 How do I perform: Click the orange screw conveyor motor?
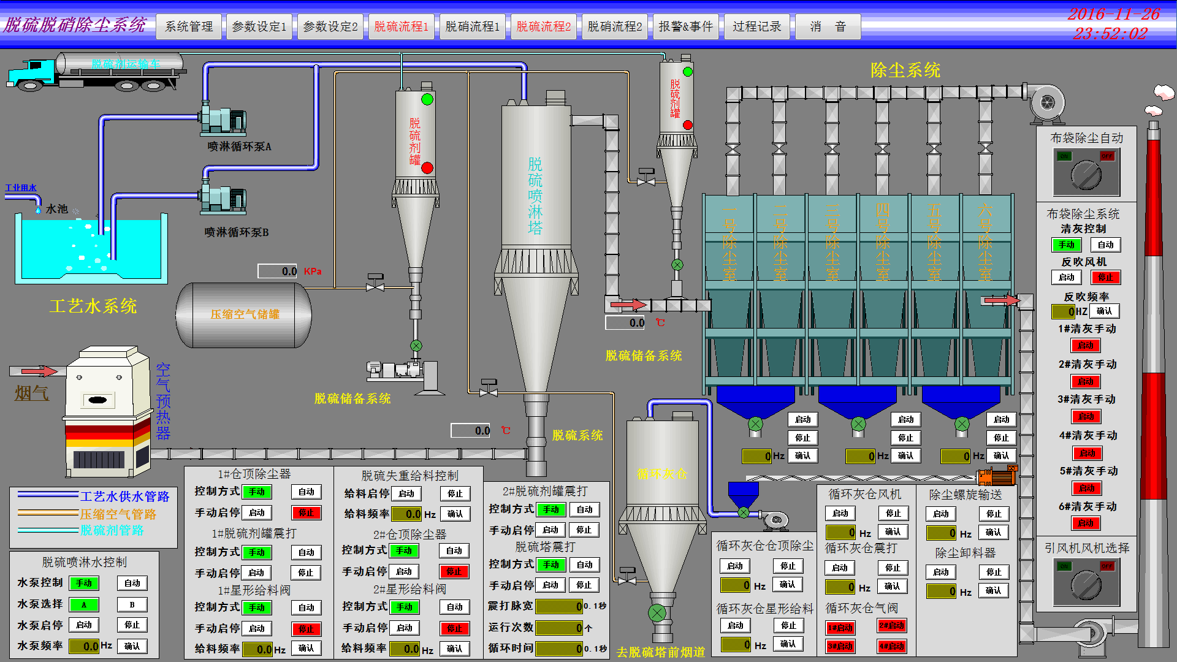pyautogui.click(x=997, y=476)
